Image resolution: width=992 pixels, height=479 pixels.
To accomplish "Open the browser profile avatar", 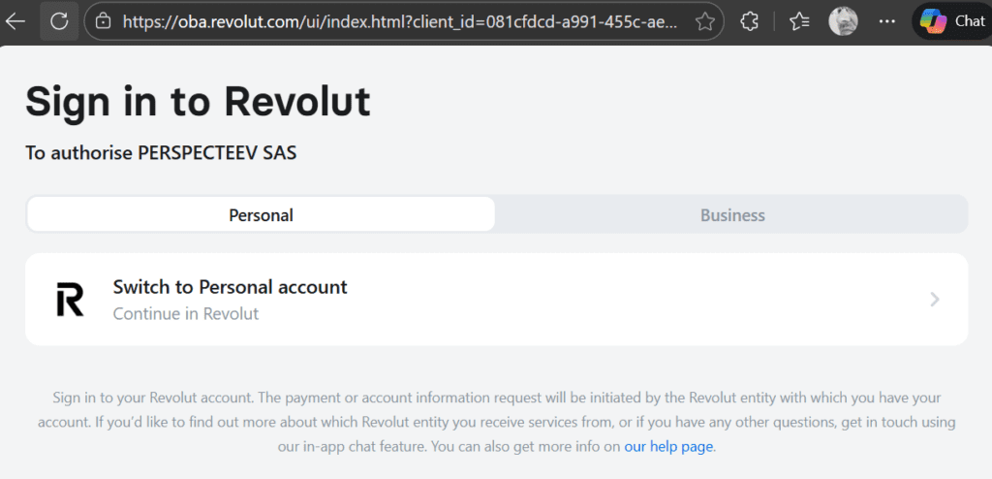I will 843,20.
